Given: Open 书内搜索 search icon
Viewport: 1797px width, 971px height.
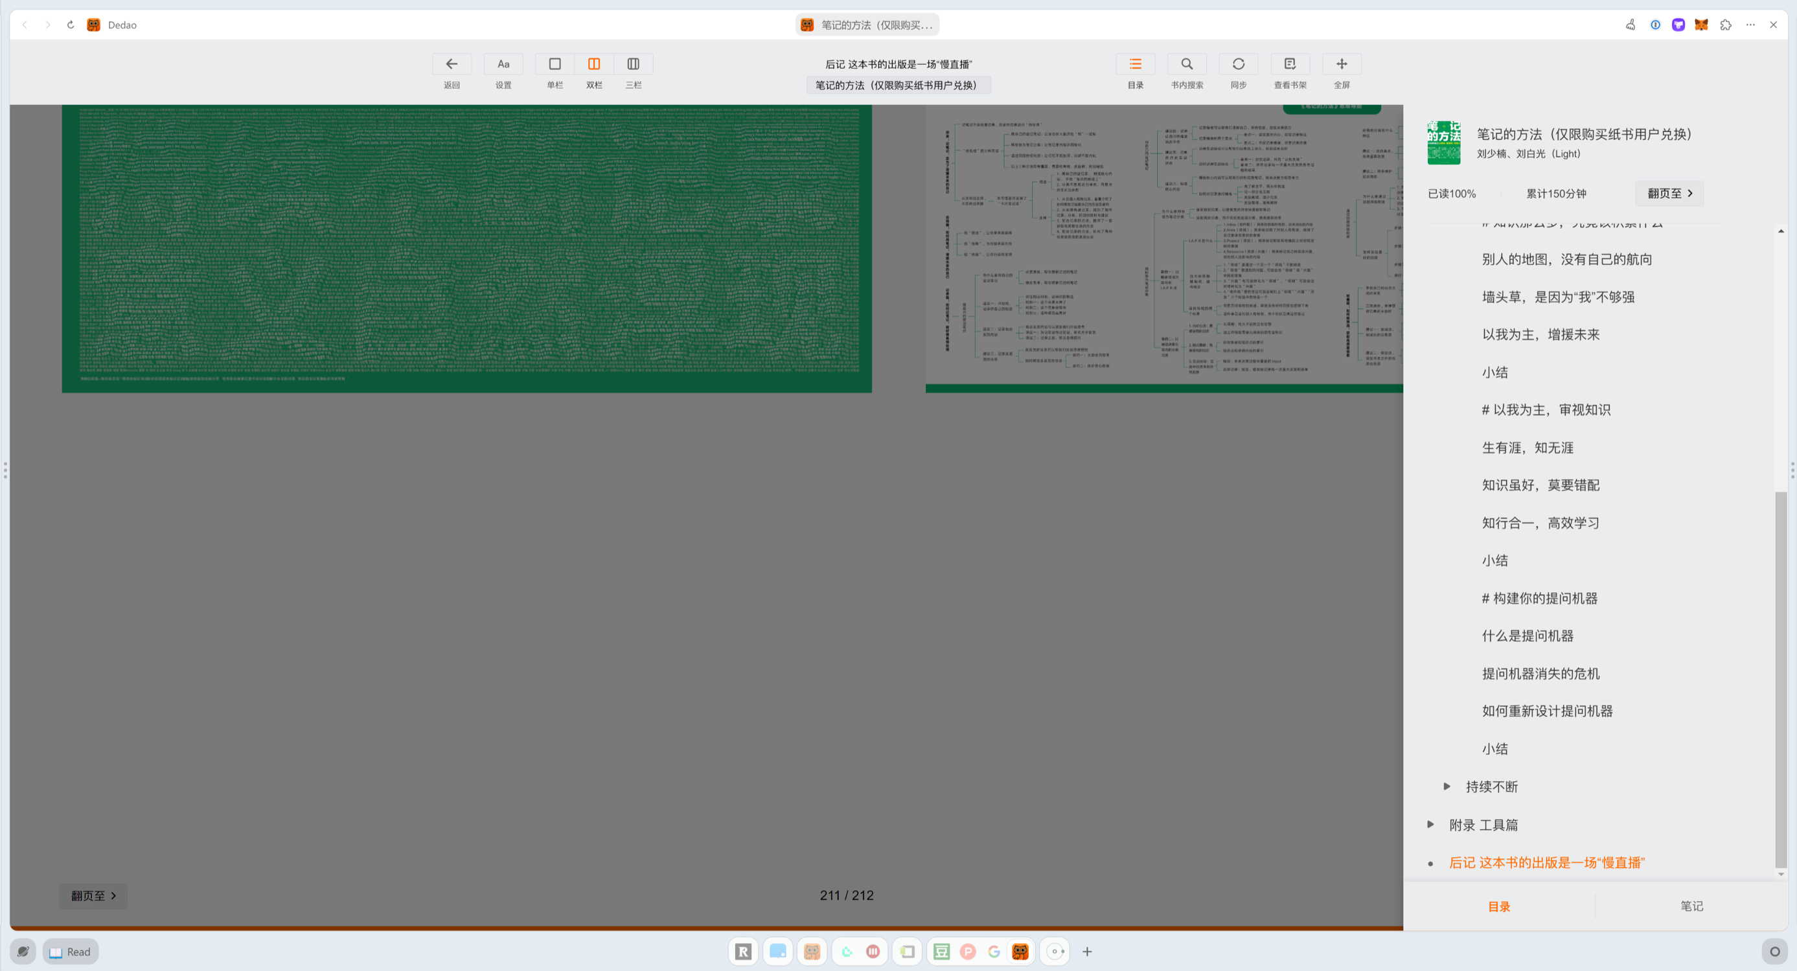Looking at the screenshot, I should (x=1186, y=64).
